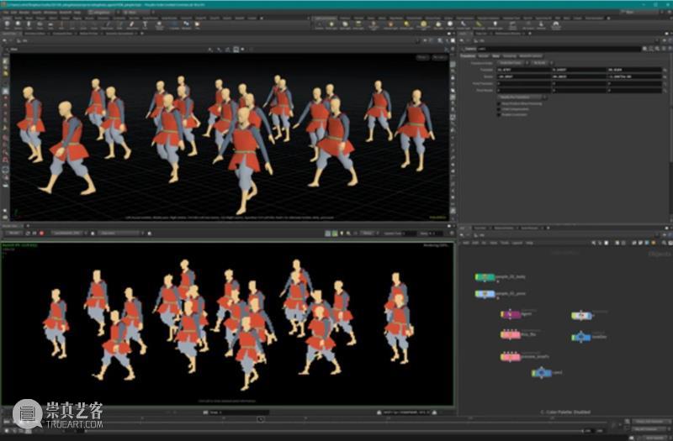The height and width of the screenshot is (441, 673).
Task: Check the Enable Constraints option
Action: pyautogui.click(x=500, y=115)
